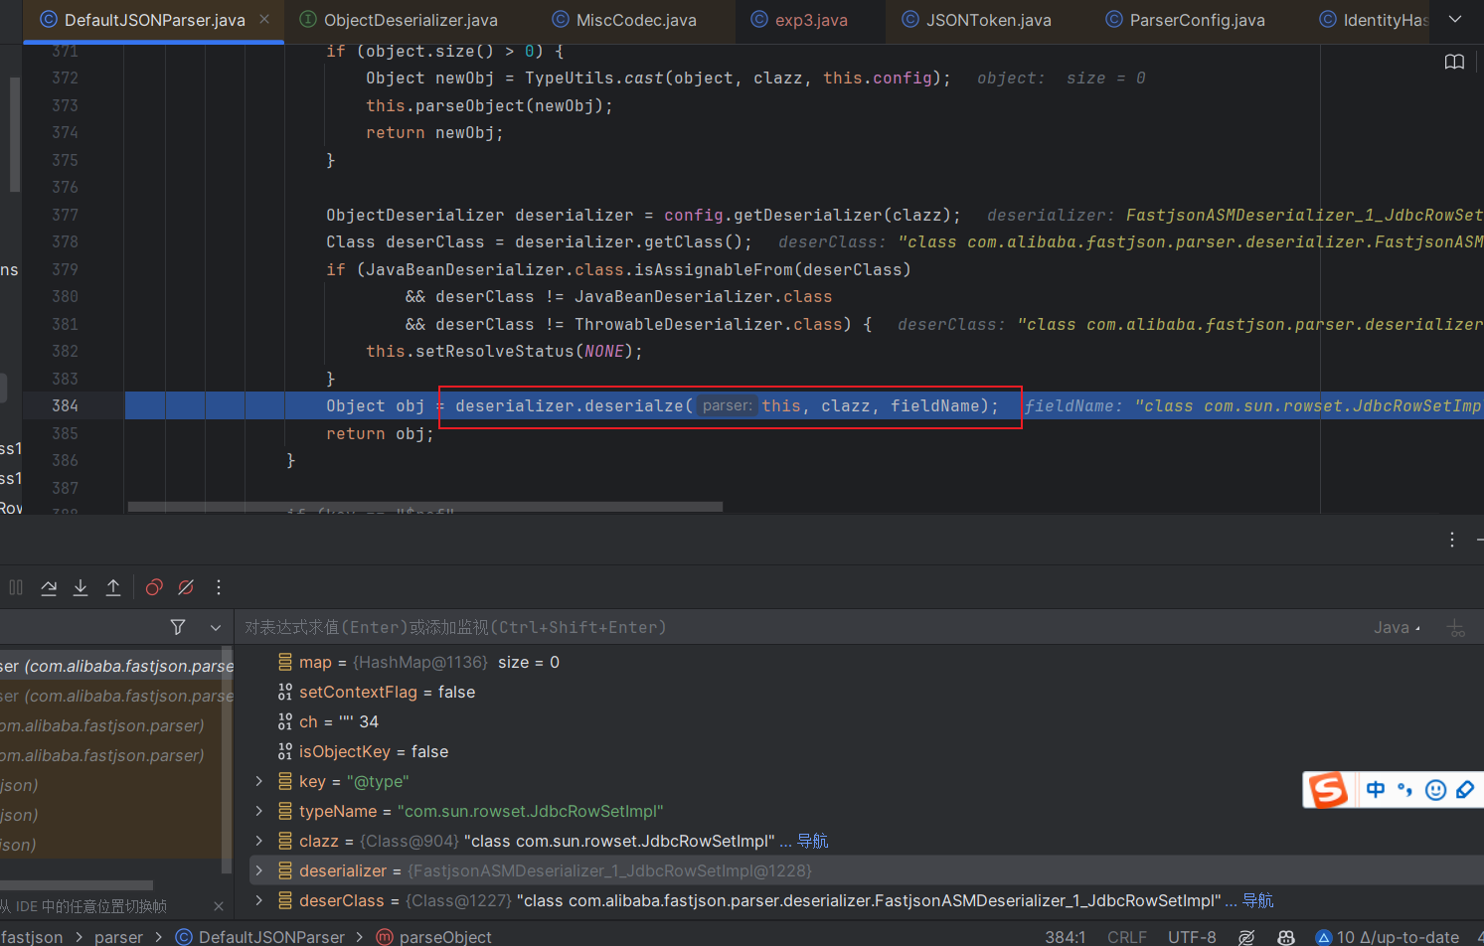
Task: Click caret position 384:1 in status bar
Action: pos(1066,937)
